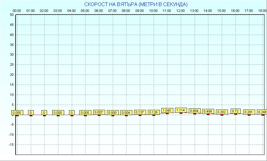Select the 03:00 time axis label

(58, 11)
